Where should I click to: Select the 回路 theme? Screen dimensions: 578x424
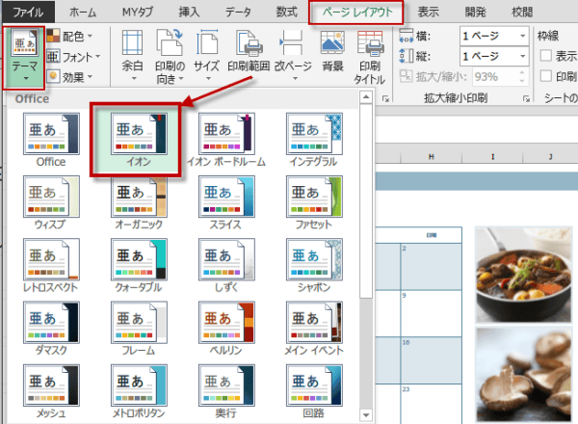pyautogui.click(x=314, y=391)
